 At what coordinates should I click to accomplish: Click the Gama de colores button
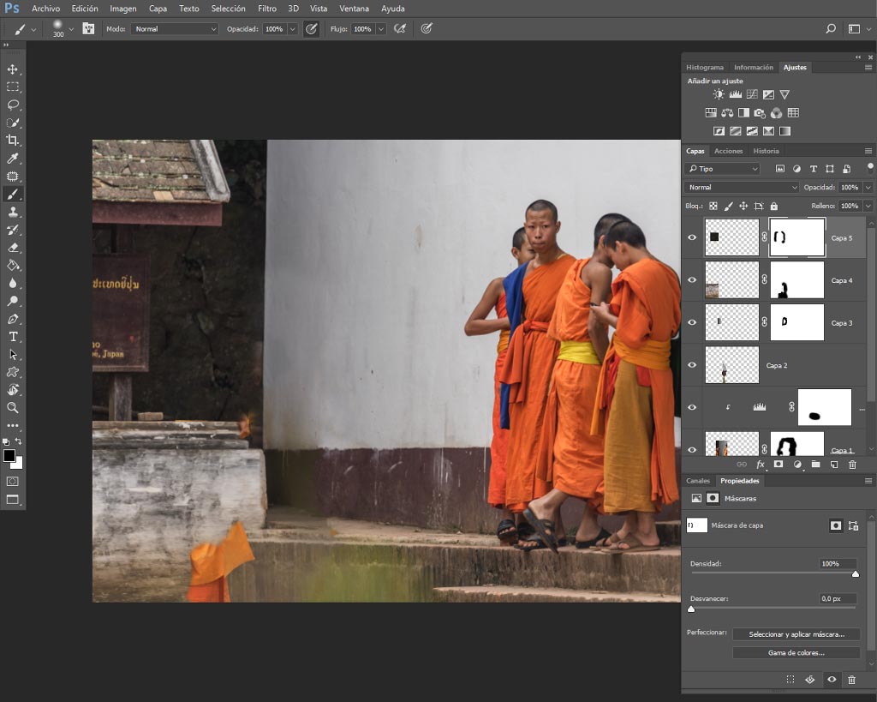796,653
